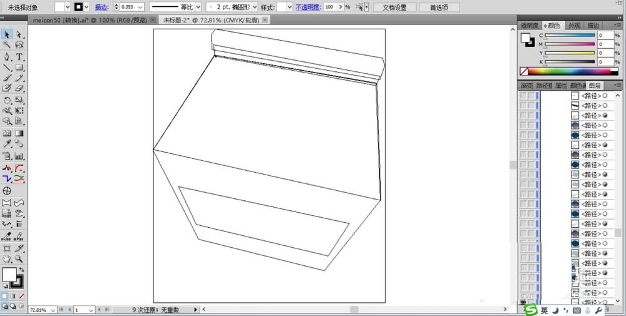Select the Artboard tool
The image size is (626, 316).
pos(7,248)
